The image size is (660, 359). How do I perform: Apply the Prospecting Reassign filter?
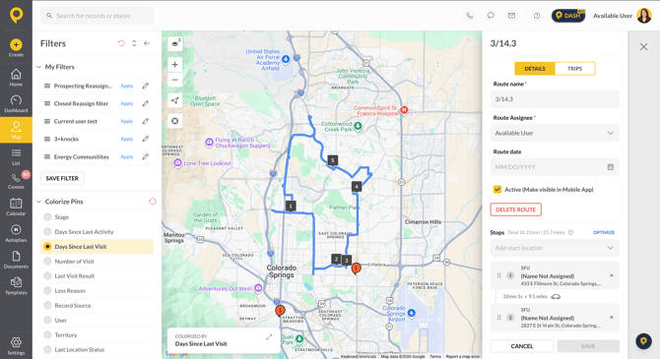(127, 86)
